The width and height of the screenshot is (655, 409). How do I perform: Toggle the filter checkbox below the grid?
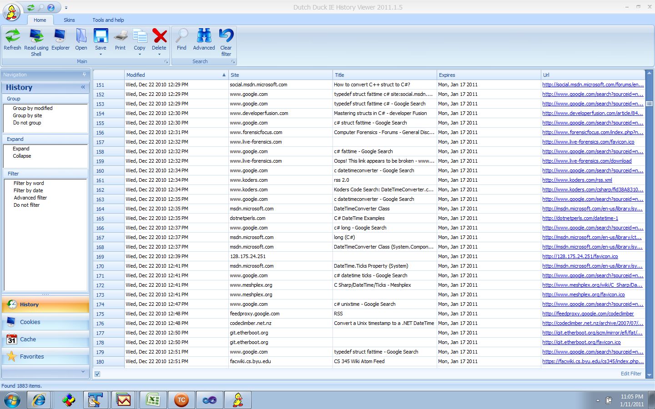pos(97,374)
